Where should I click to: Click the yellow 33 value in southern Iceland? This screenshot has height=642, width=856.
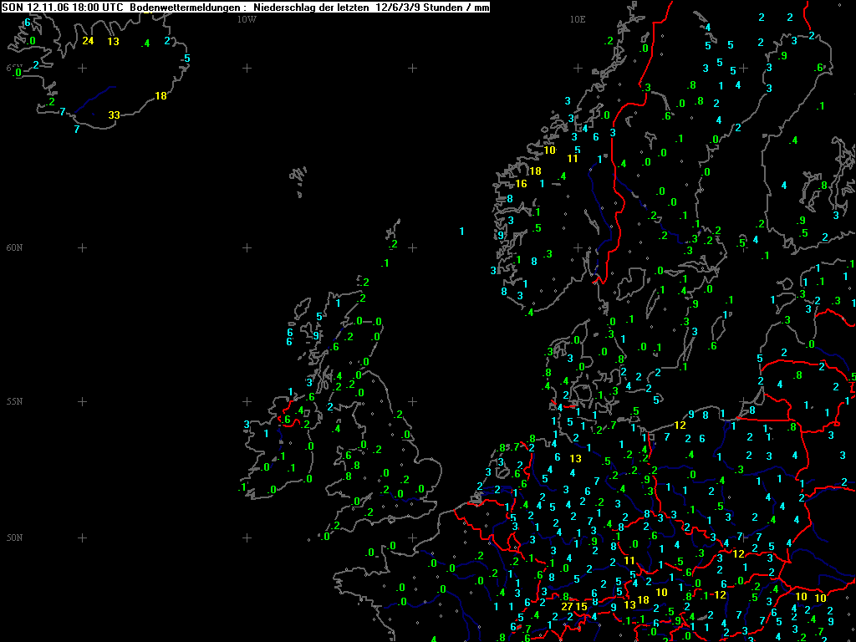tap(114, 115)
